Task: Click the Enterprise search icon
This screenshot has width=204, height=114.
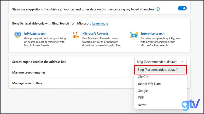Action: [134, 35]
